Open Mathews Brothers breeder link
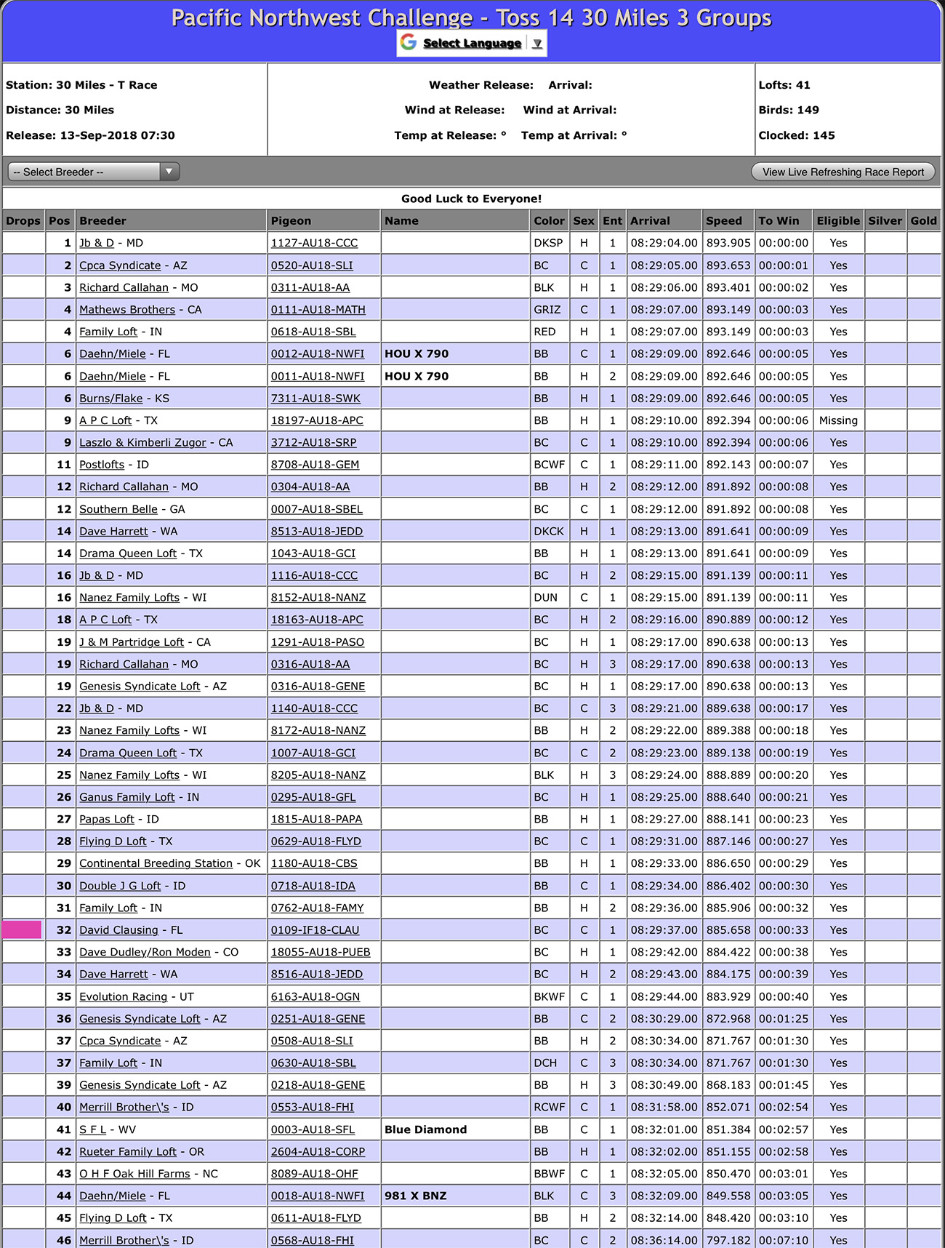The image size is (945, 1248). click(x=127, y=310)
